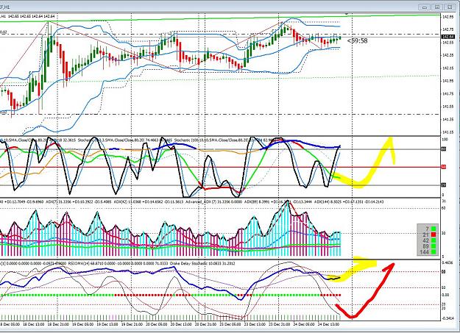The image size is (460, 333).
Task: Click the Drake Delay Stochastic indicator label
Action: click(x=187, y=263)
